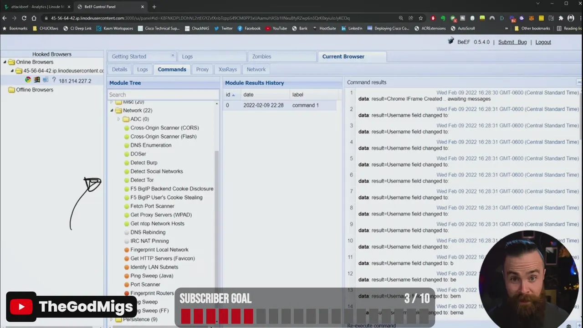Expand the Persistence (9) folder
583x328 pixels.
pos(112,319)
